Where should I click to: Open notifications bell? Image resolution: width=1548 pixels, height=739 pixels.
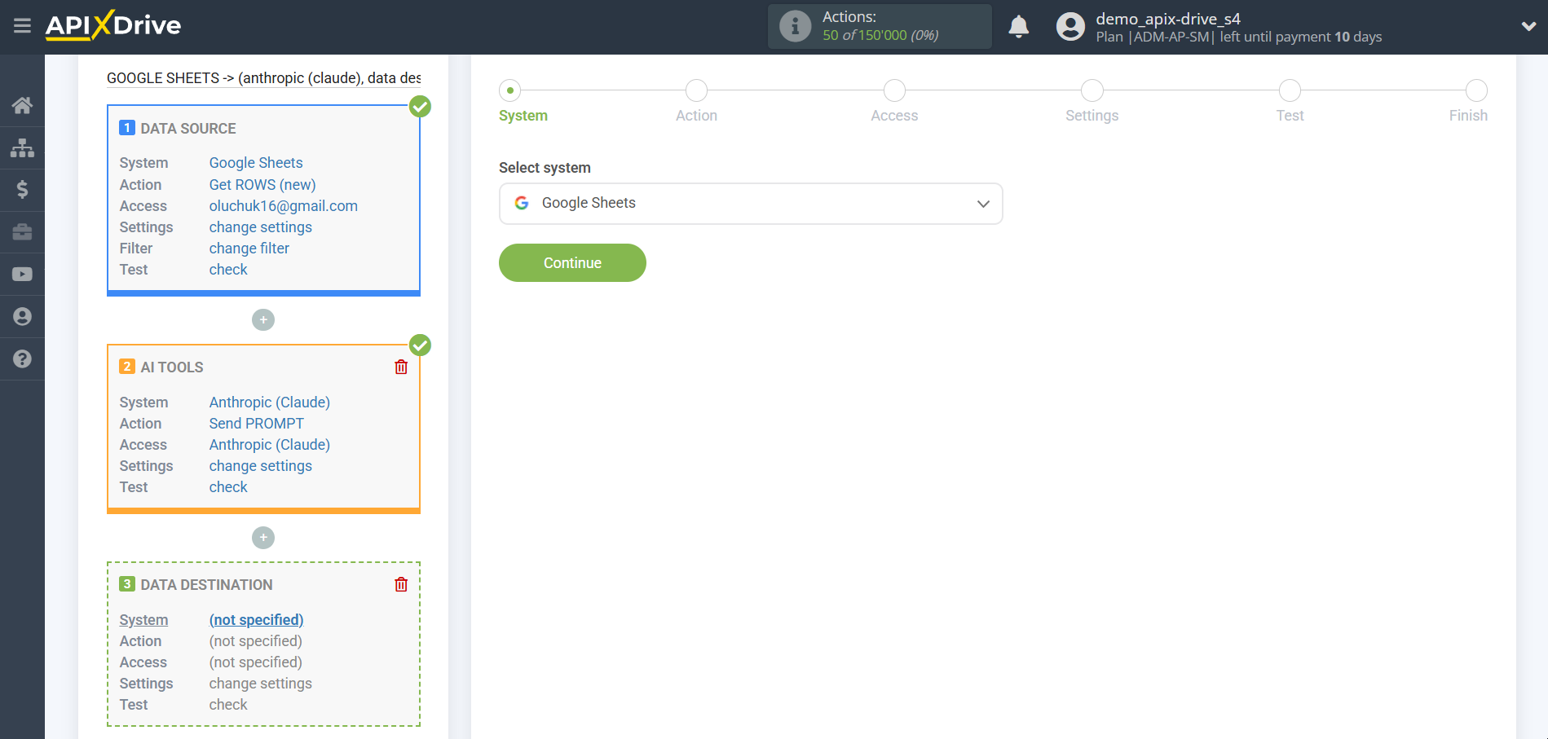pyautogui.click(x=1019, y=26)
